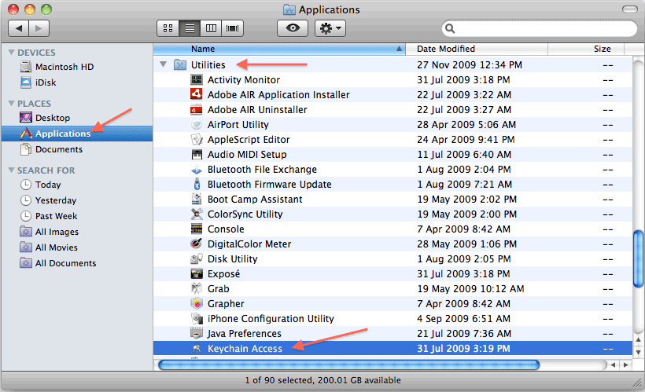
Task: Sort by the Name column header
Action: tap(279, 49)
